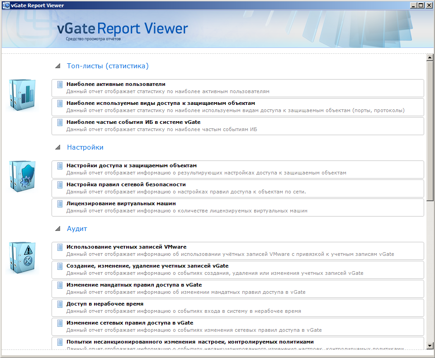Click description about учётных записей VMware с привязкой
Screen dimensions: 435x358
pos(230,254)
